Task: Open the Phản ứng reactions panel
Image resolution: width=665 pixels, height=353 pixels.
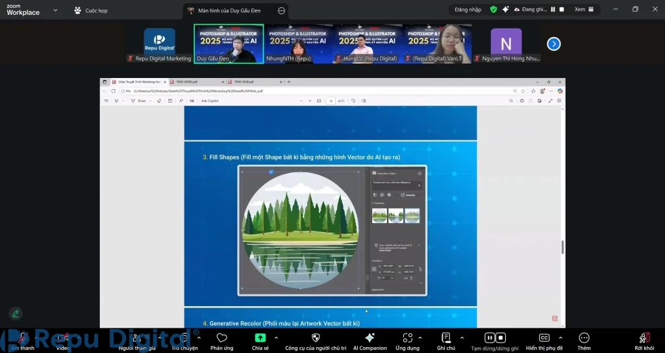Action: (x=221, y=338)
